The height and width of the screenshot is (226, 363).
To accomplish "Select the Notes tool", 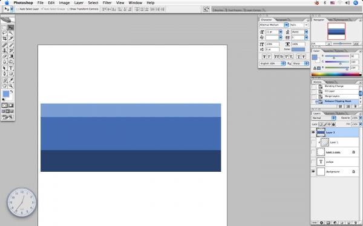I will (x=4, y=80).
